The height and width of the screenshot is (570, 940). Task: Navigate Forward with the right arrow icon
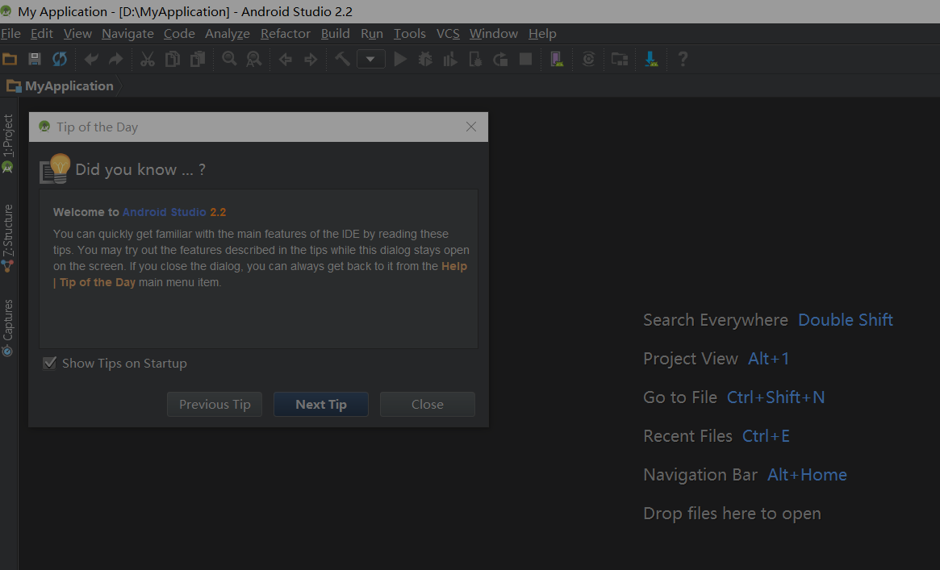[x=311, y=60]
